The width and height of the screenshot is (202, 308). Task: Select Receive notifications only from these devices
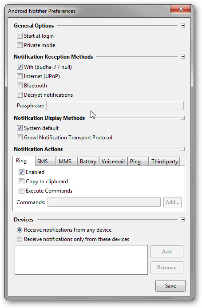coord(20,239)
